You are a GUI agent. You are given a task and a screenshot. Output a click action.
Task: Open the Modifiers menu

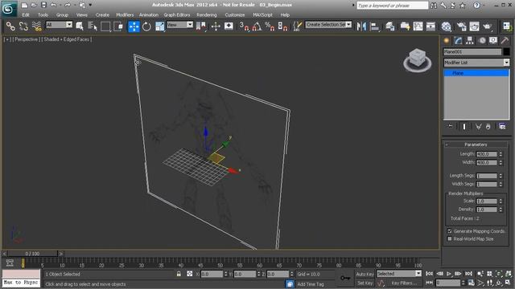pos(125,14)
